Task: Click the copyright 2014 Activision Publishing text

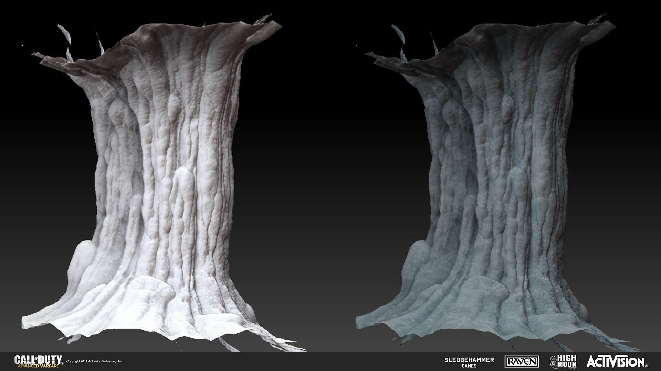Action: coord(95,361)
